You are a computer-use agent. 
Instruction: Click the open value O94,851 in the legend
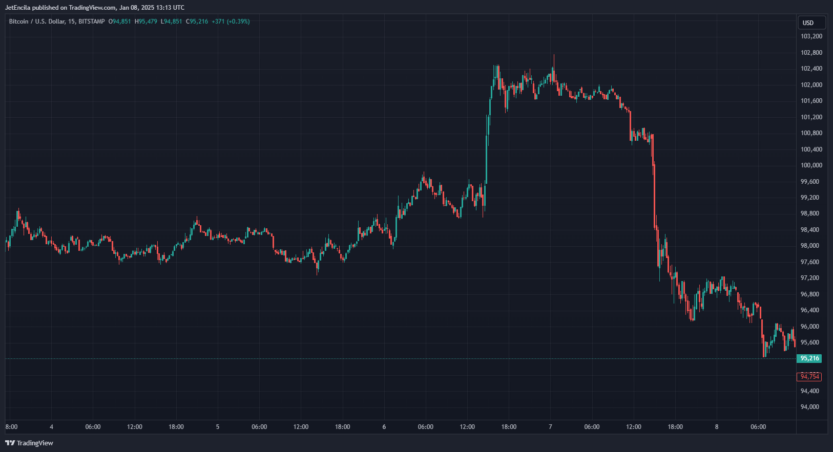tap(120, 21)
